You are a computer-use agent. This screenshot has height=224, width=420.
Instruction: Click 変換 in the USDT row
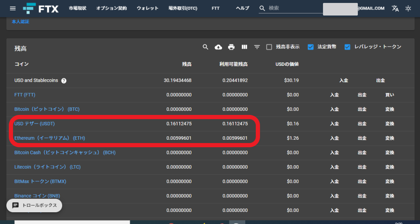pyautogui.click(x=390, y=124)
